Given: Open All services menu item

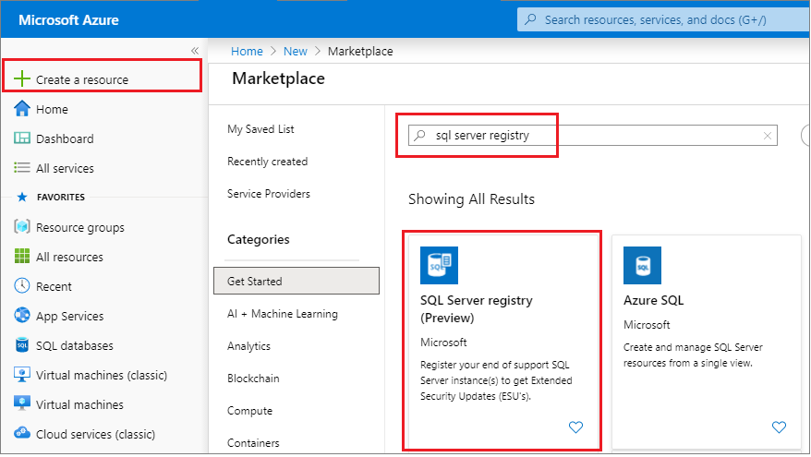Looking at the screenshot, I should click(x=65, y=168).
